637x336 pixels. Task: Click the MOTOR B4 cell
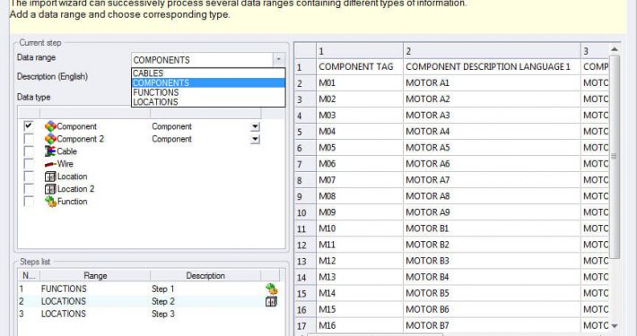[492, 277]
